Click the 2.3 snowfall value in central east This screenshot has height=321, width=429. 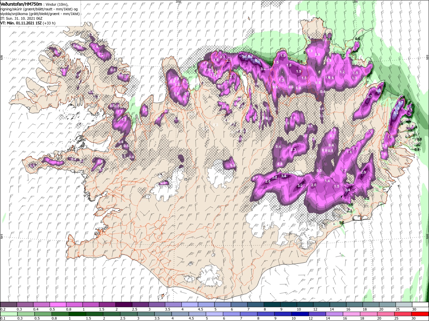[294, 150]
